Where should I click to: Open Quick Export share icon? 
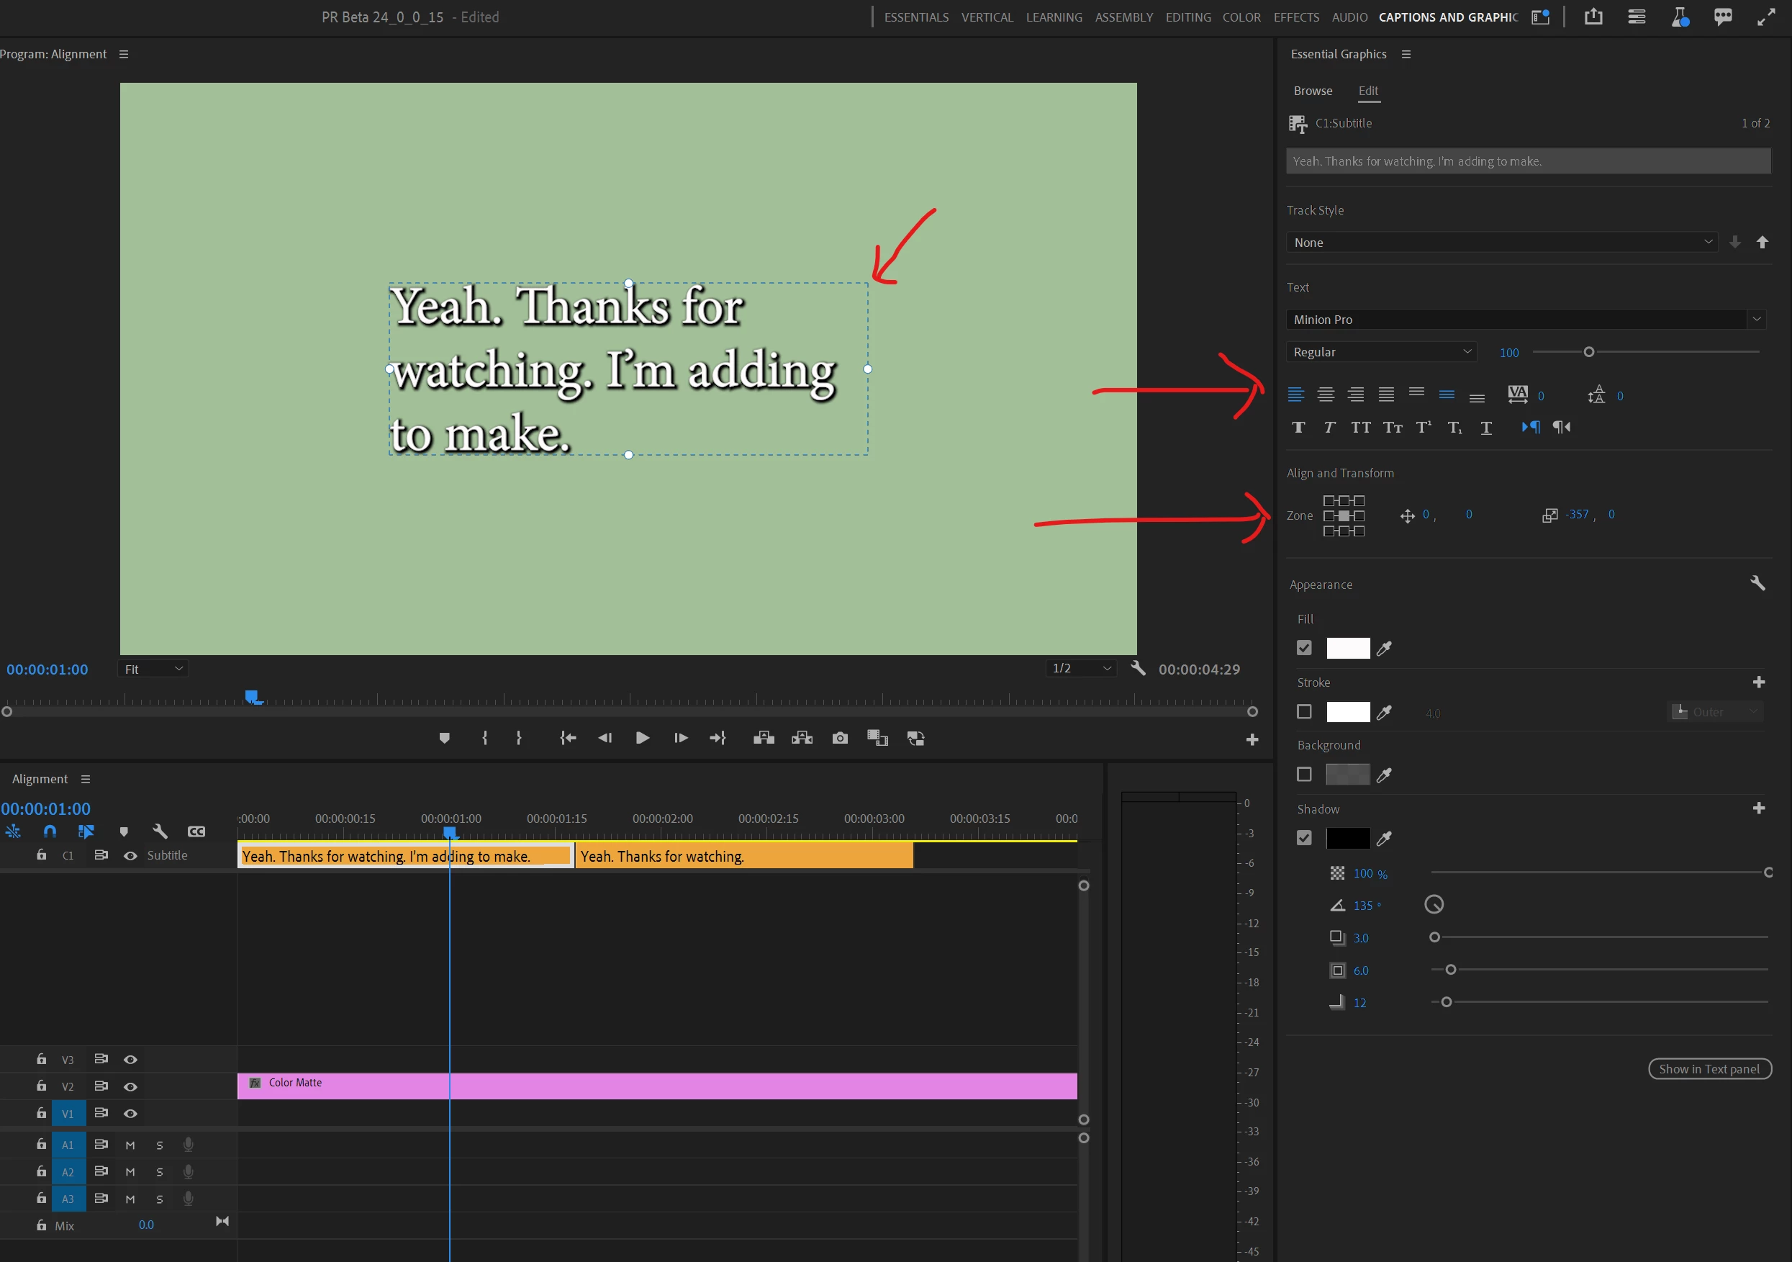[x=1593, y=17]
